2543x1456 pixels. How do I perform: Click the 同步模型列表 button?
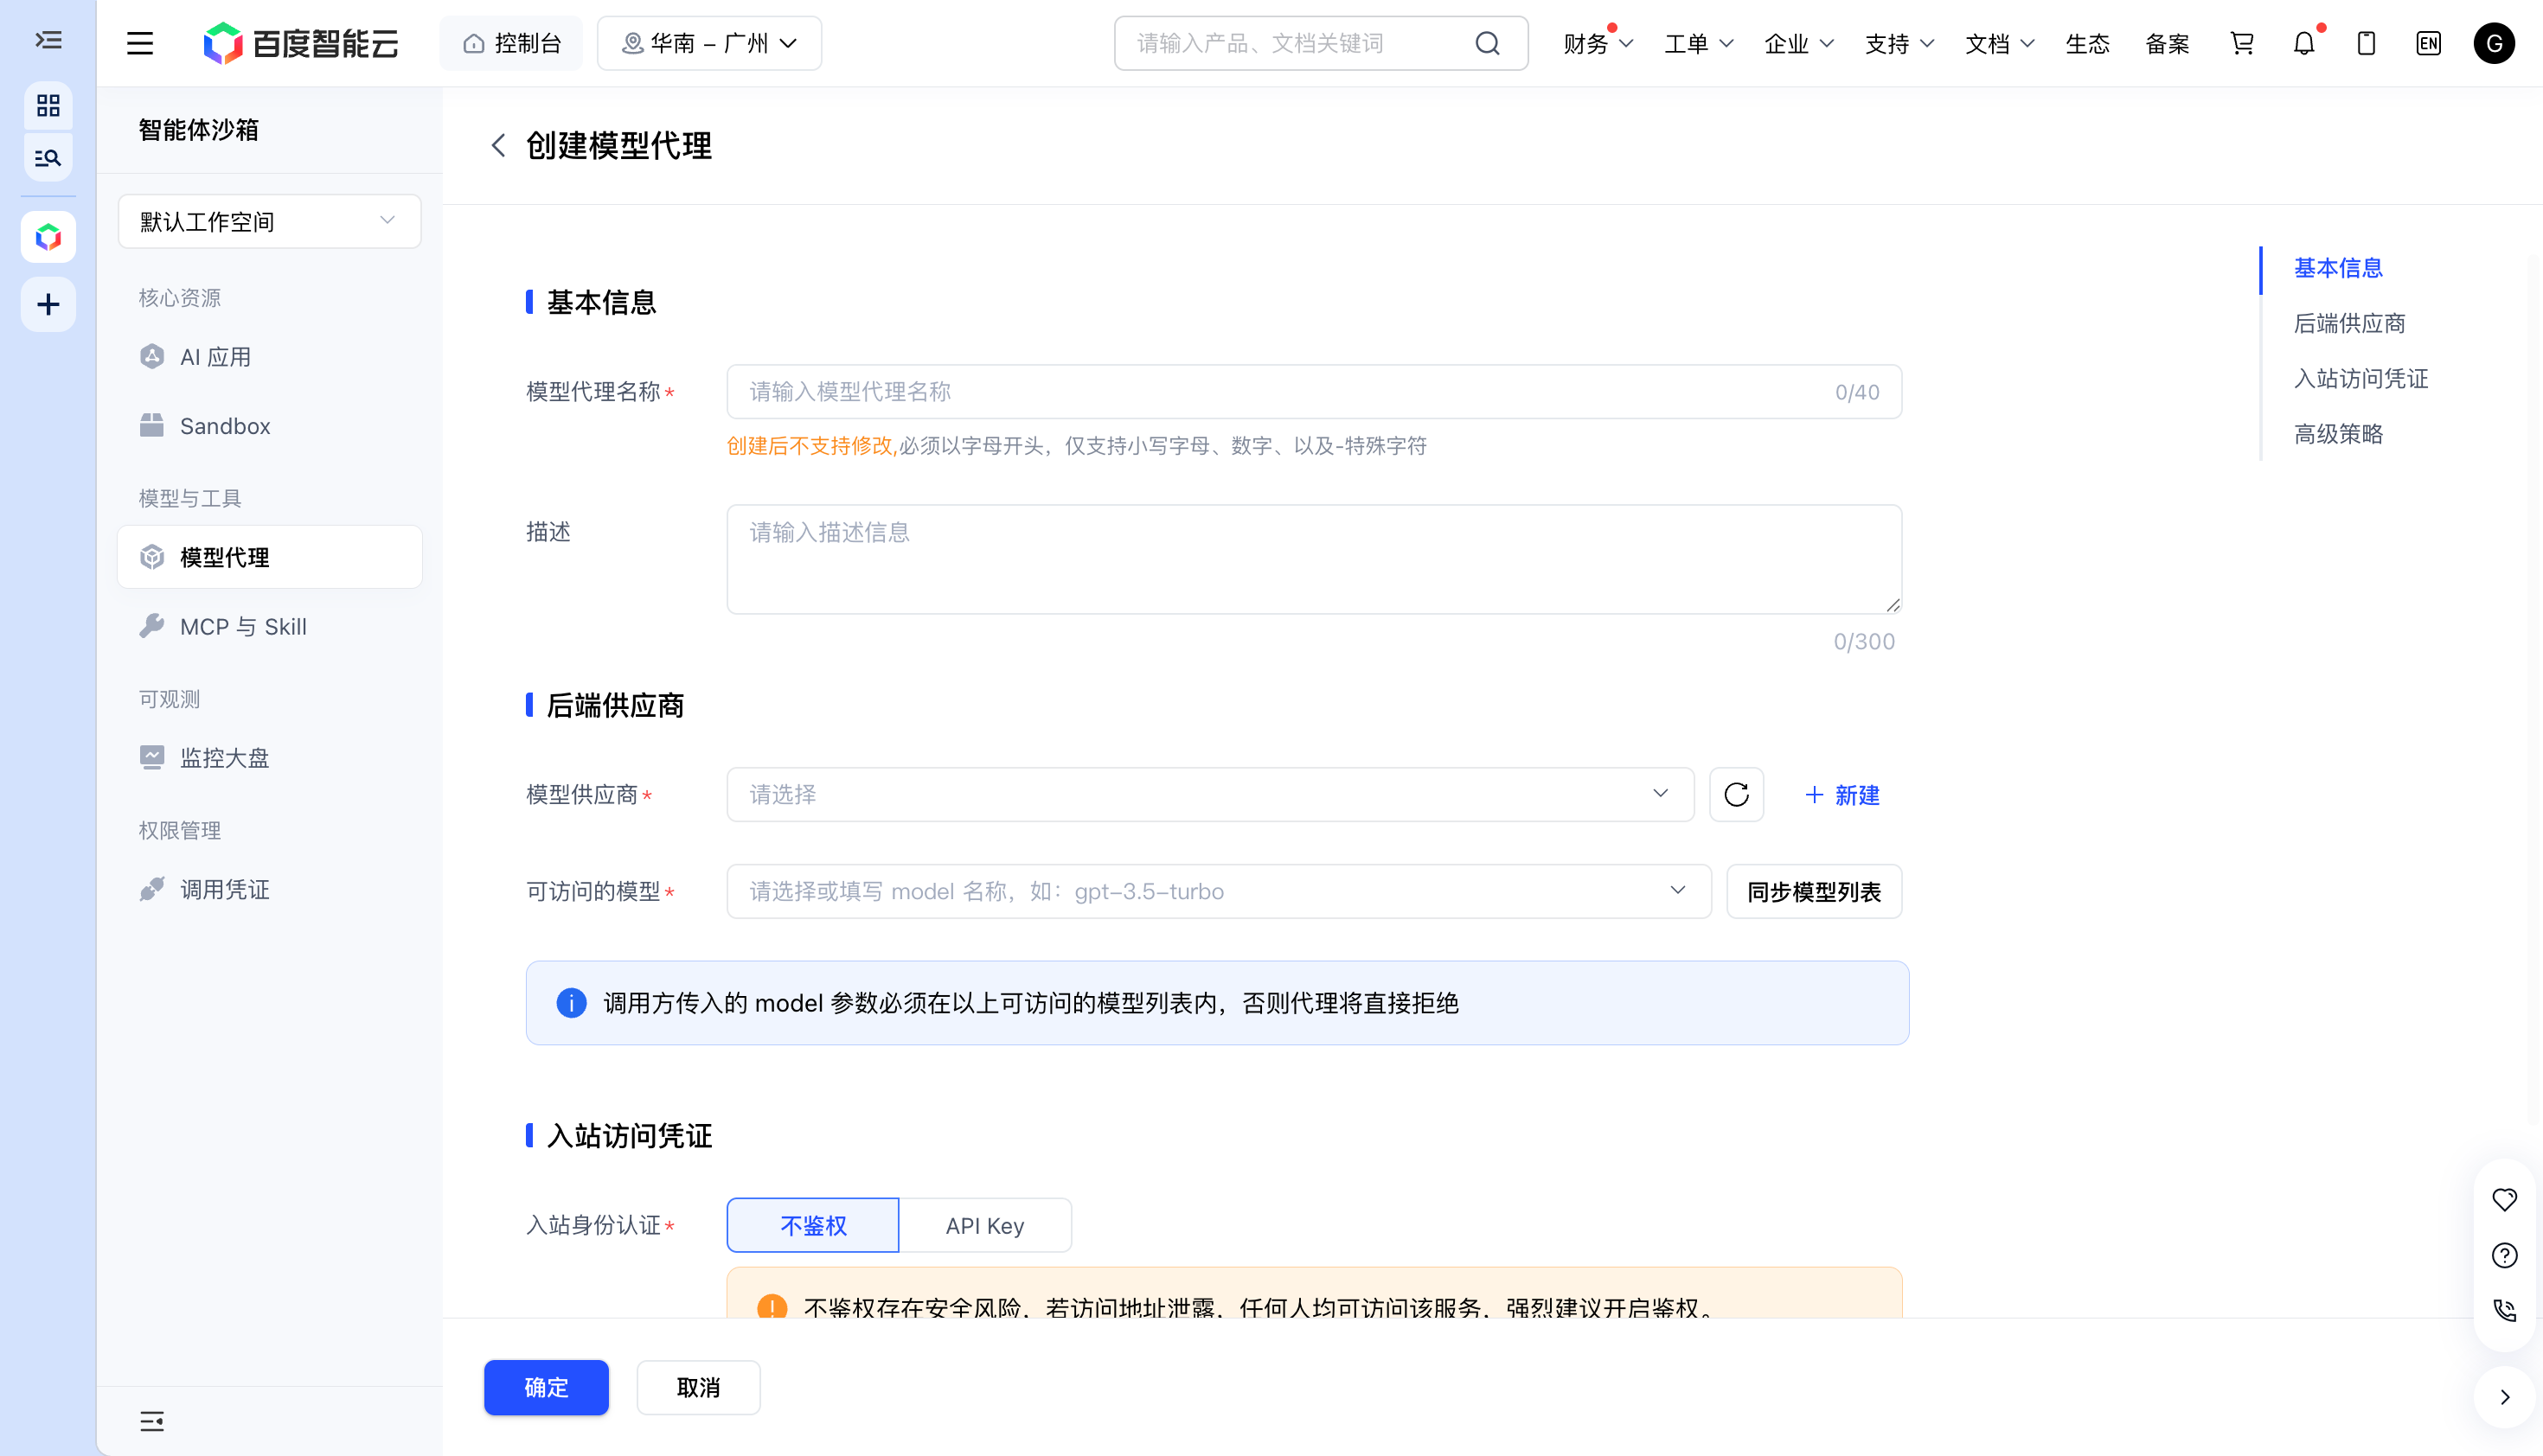[1814, 891]
